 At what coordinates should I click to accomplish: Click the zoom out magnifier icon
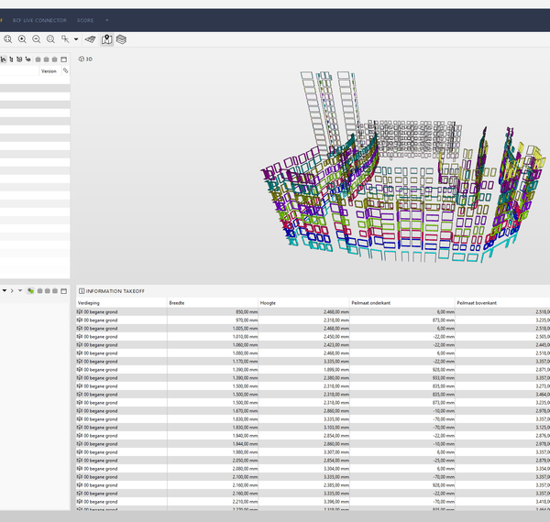click(x=37, y=39)
